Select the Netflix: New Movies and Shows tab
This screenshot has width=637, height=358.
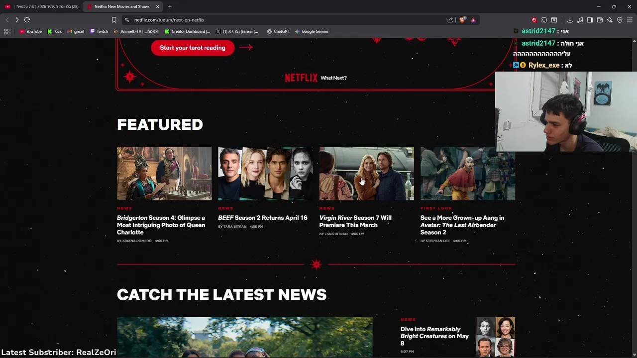click(122, 6)
